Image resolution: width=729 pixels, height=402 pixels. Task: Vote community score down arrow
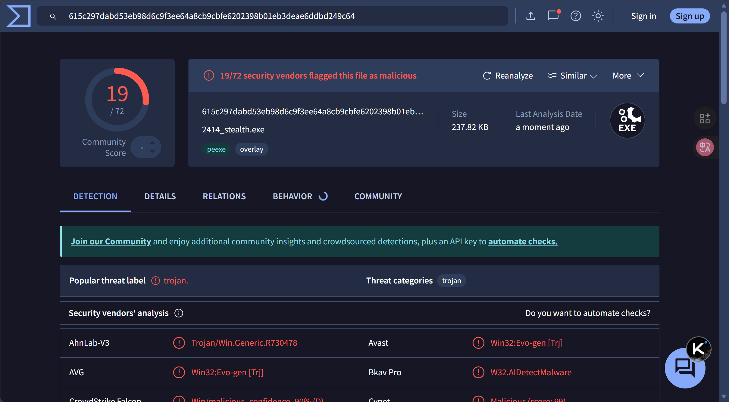pyautogui.click(x=152, y=152)
